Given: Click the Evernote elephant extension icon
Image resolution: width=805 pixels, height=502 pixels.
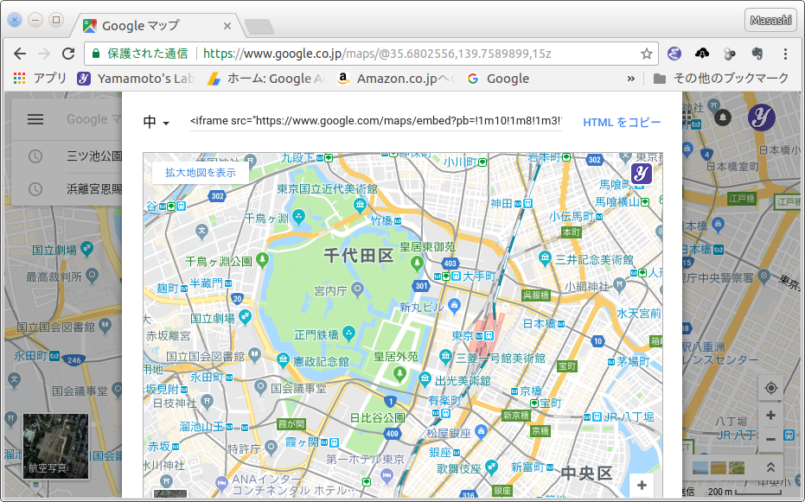Looking at the screenshot, I should (757, 54).
